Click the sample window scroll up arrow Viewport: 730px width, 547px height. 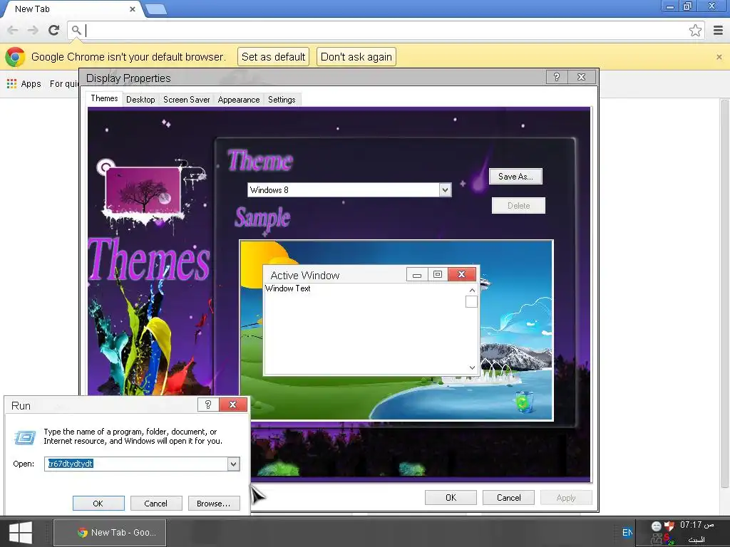[x=472, y=291]
